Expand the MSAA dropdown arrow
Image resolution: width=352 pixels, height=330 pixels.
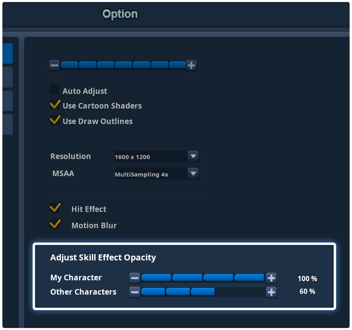pyautogui.click(x=193, y=173)
